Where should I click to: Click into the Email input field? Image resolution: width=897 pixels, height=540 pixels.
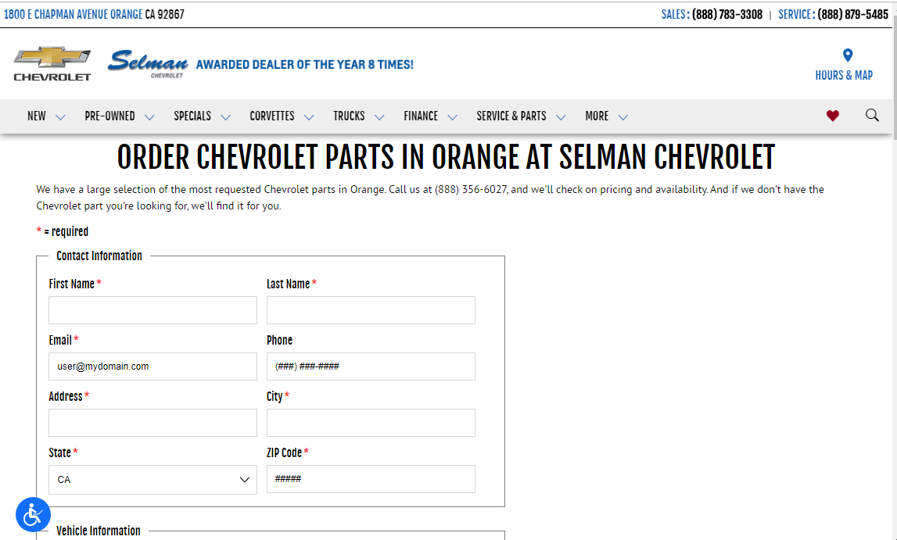pyautogui.click(x=152, y=367)
